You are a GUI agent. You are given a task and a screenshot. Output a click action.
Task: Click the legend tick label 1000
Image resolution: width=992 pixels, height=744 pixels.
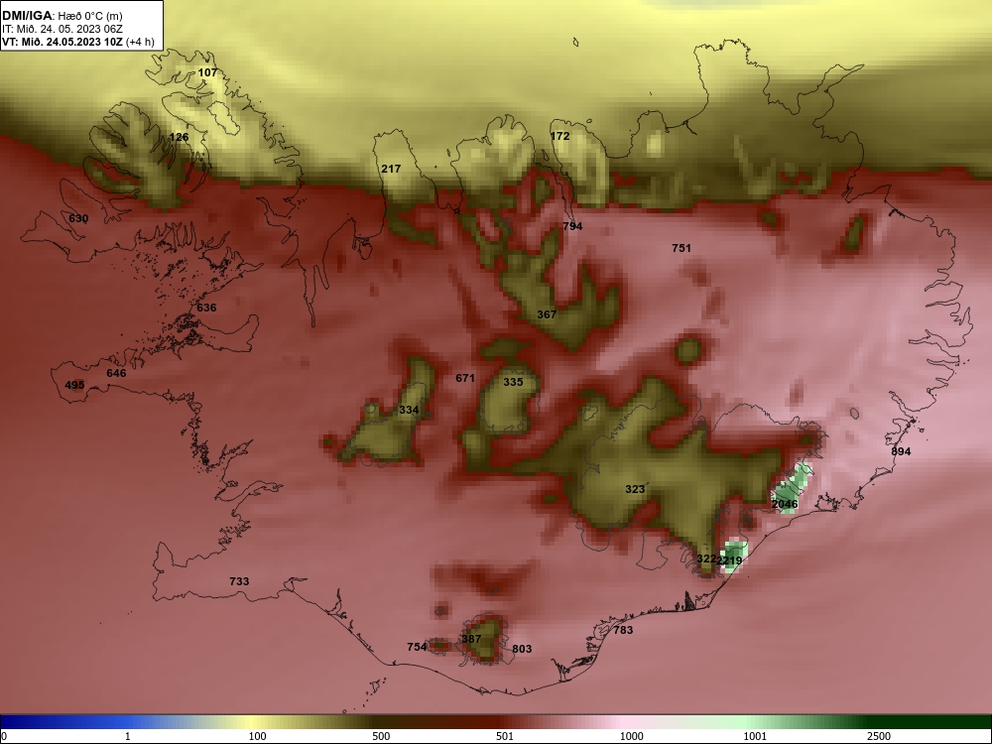[631, 736]
